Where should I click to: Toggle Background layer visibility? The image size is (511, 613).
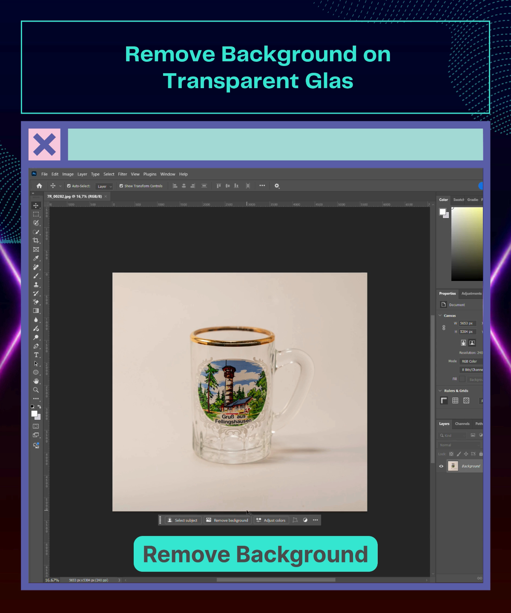441,466
